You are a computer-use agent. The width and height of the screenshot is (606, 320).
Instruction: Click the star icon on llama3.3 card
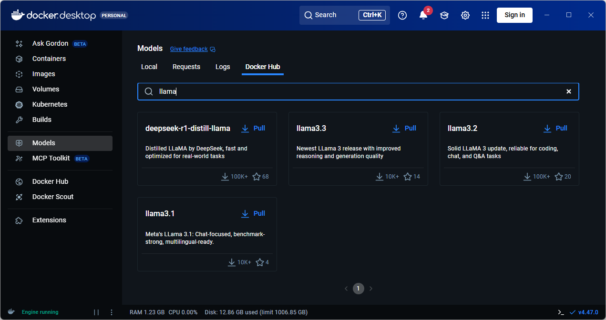pos(408,177)
